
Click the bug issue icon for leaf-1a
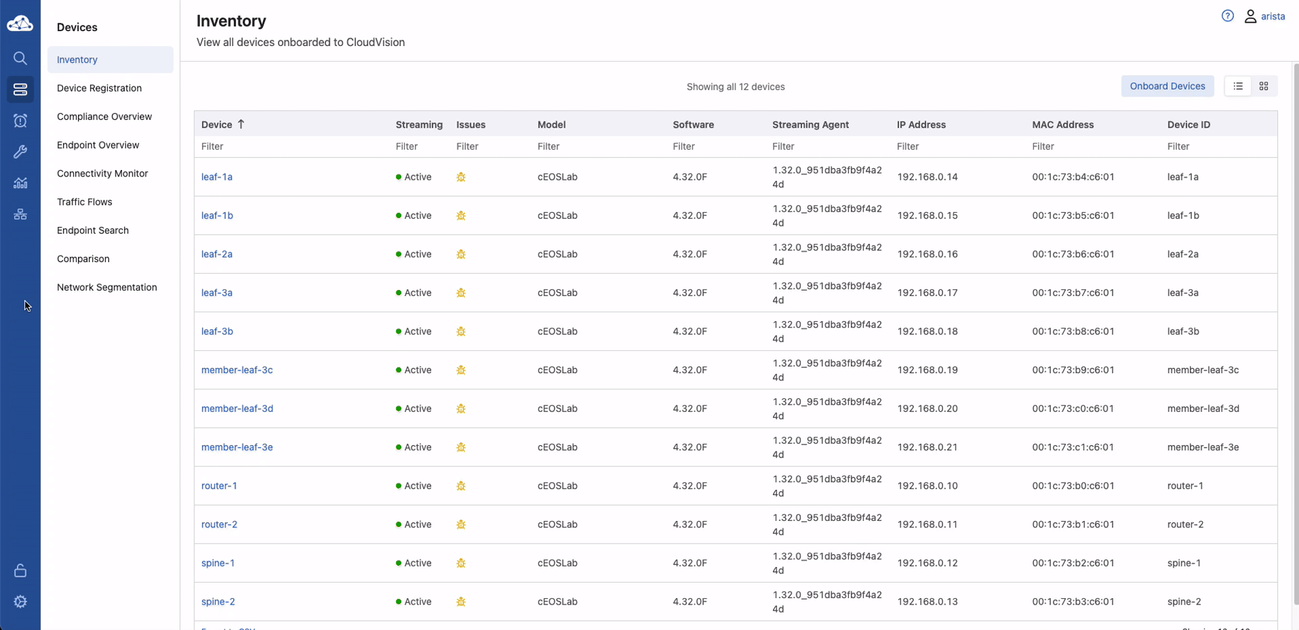coord(460,177)
